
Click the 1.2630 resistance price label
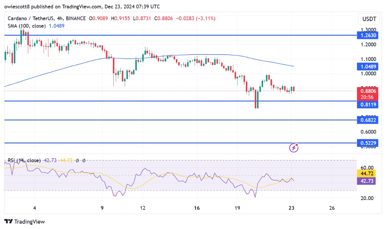368,35
